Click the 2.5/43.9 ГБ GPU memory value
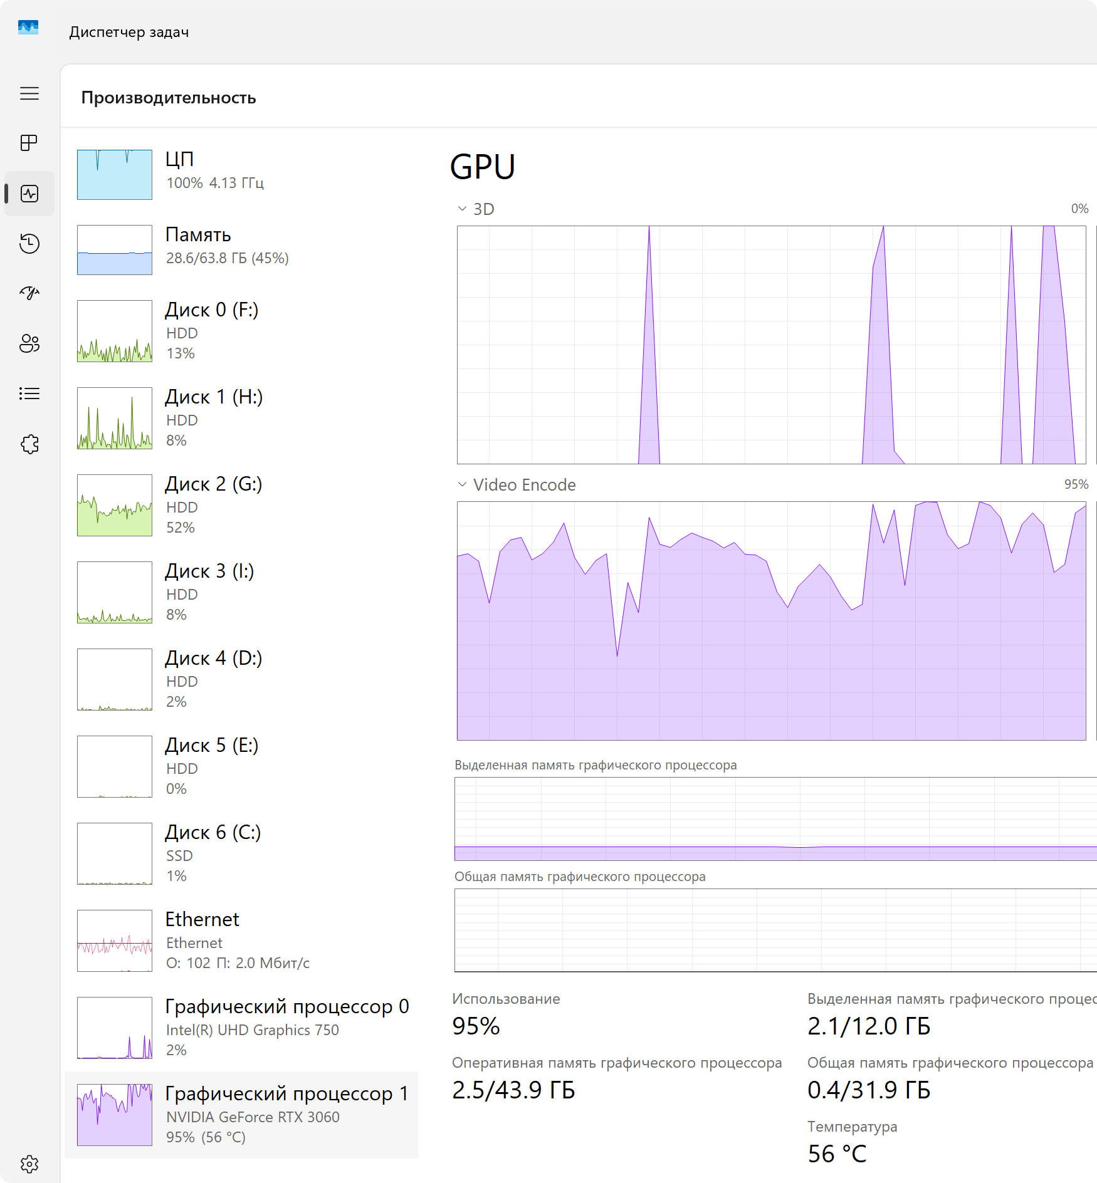This screenshot has height=1183, width=1097. [x=513, y=1090]
